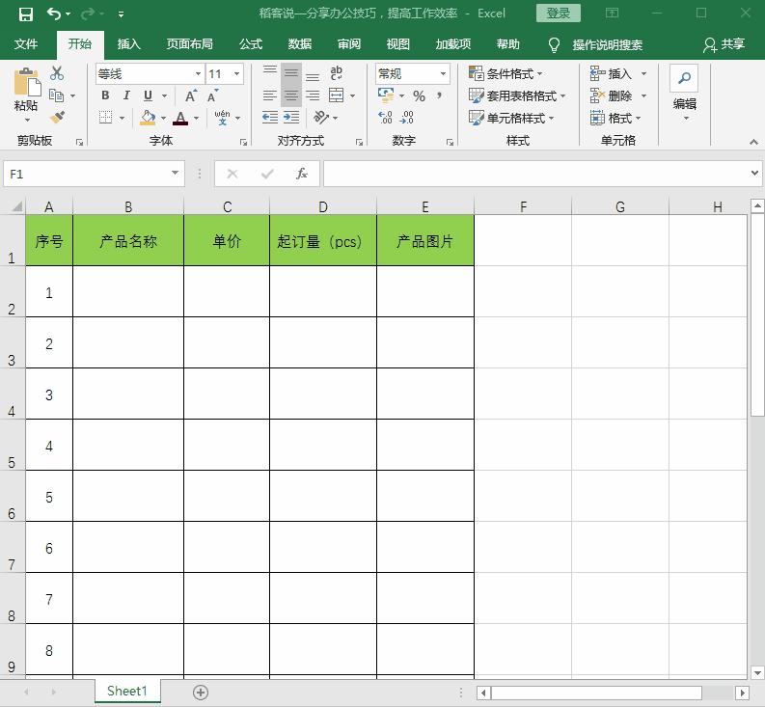The height and width of the screenshot is (707, 765).
Task: Select middle vertical alignment
Action: coord(291,73)
